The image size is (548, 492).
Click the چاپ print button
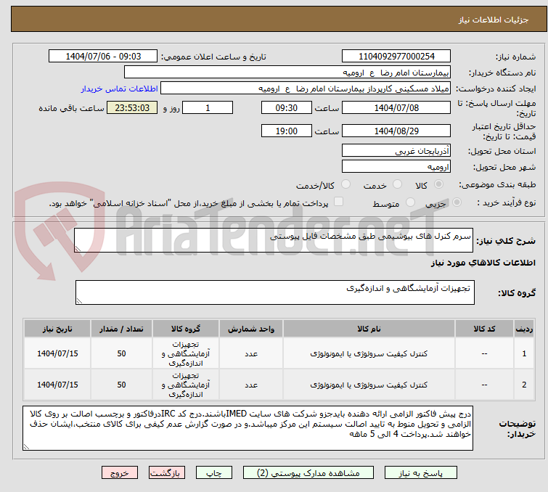(214, 473)
